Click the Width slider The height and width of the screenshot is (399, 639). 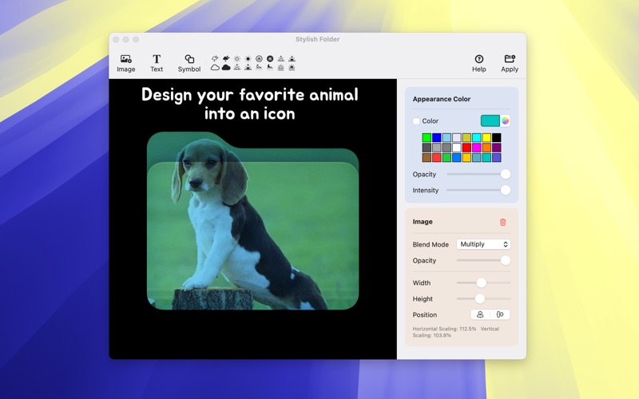[482, 282]
